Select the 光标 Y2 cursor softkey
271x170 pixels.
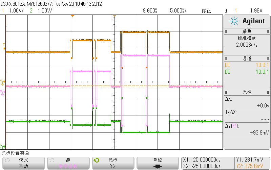click(112, 163)
